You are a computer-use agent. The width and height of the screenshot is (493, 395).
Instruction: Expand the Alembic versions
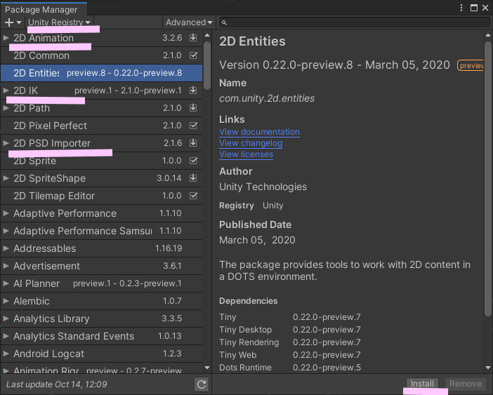(6, 301)
